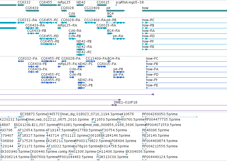227x161 pixels.
Task: Click EST EC38873.5prime
Action: 34,114
